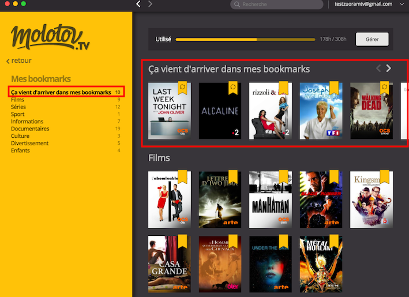Open Alcaline poster thumbnail

click(x=220, y=111)
